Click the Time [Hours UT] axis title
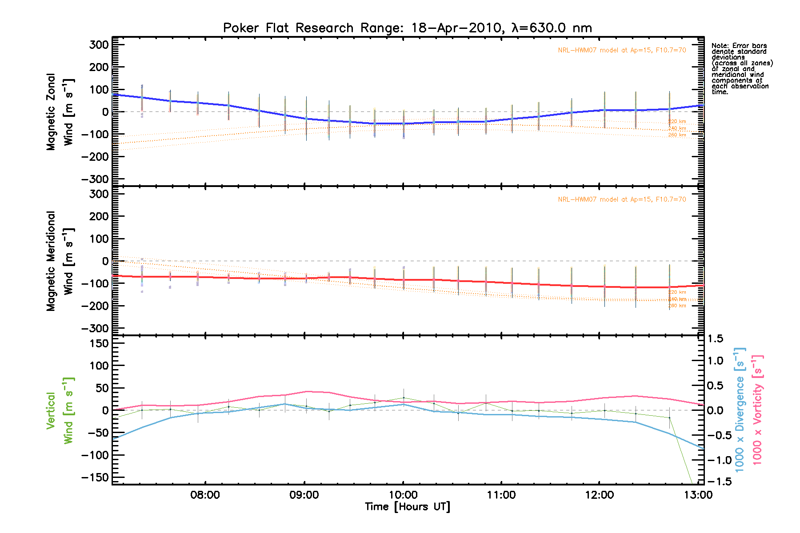 coord(407,507)
